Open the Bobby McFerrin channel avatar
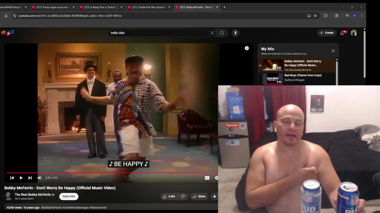 [x=8, y=196]
